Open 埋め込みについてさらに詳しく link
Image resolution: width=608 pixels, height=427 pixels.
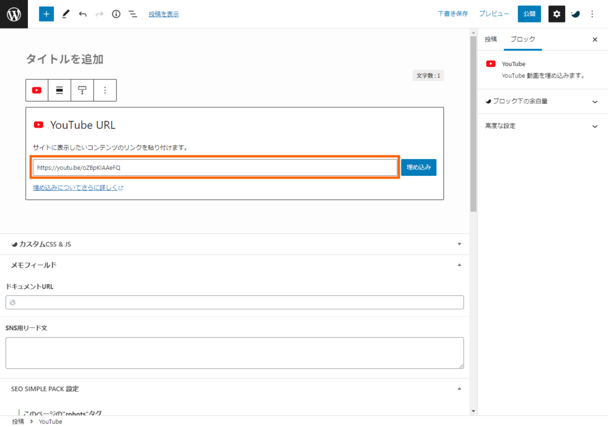(x=78, y=188)
